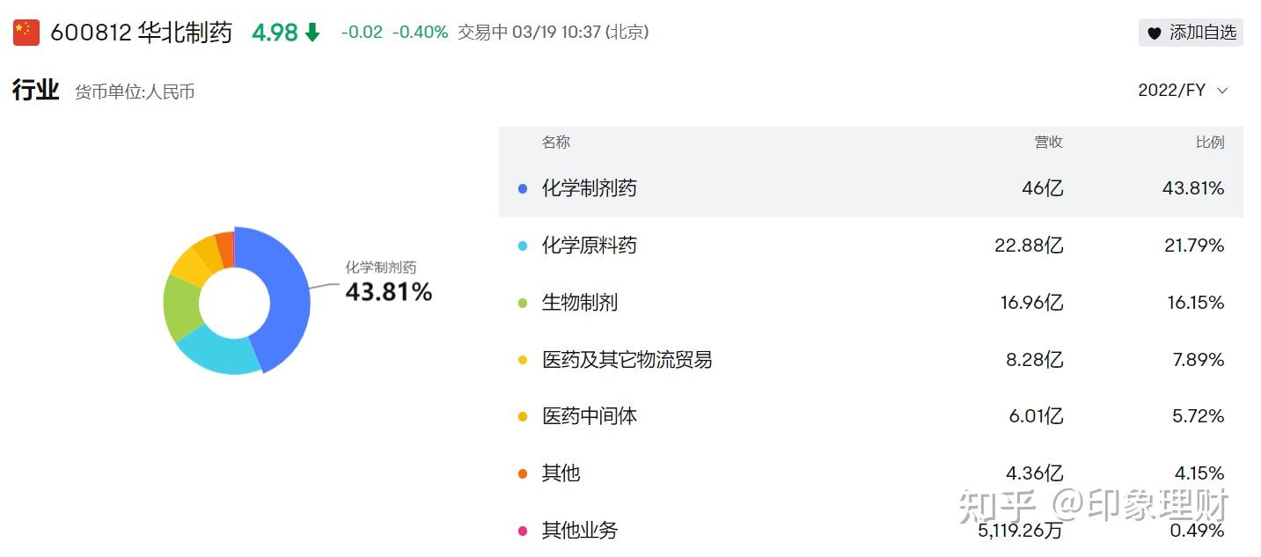Select the 医药中间体 row name
Image resolution: width=1261 pixels, height=557 pixels.
point(589,416)
